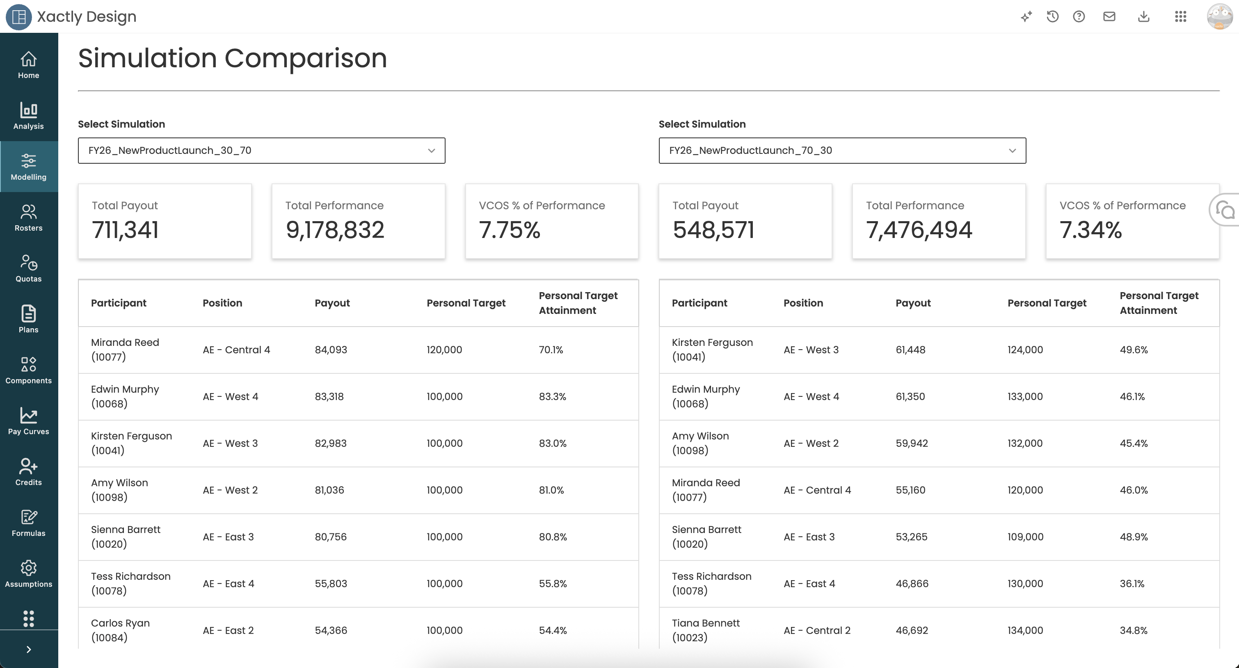
Task: Open the FY26_NewProductLaunch_30_70 simulation dropdown
Action: (261, 151)
